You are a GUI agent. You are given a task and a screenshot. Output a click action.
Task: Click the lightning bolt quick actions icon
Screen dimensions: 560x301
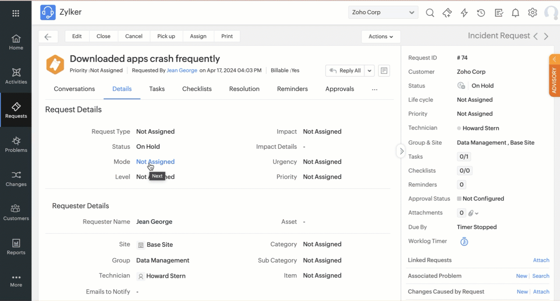[x=464, y=13]
